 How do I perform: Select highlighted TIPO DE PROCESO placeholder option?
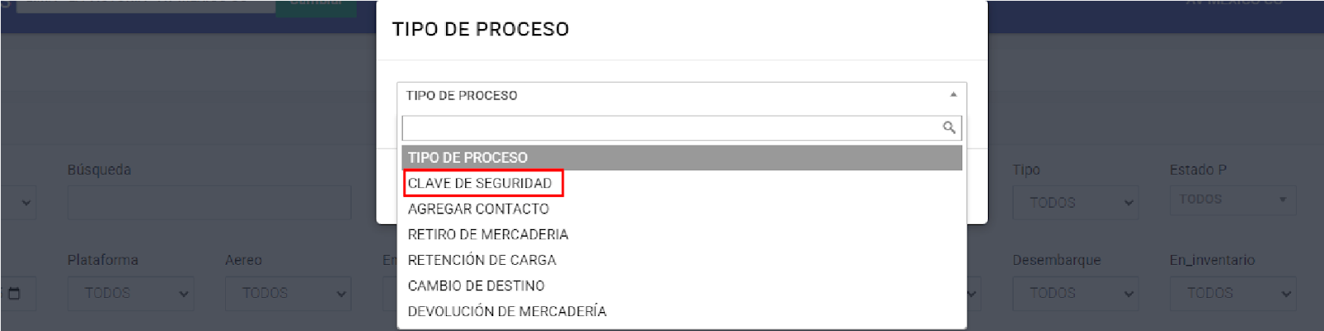[x=468, y=157]
